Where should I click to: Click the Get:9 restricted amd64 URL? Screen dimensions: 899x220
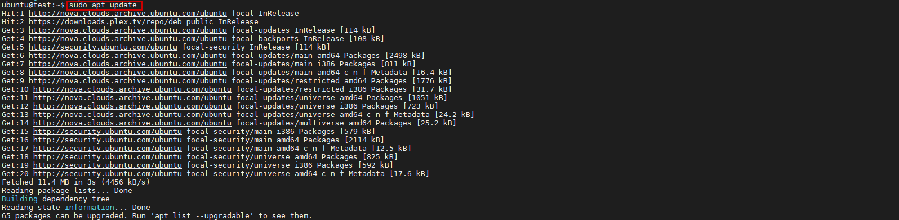(128, 81)
